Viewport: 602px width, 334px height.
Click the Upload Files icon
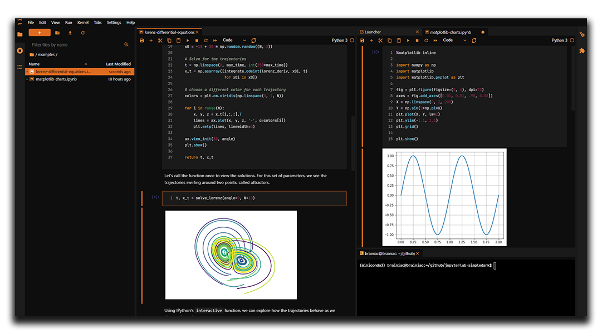tap(70, 33)
